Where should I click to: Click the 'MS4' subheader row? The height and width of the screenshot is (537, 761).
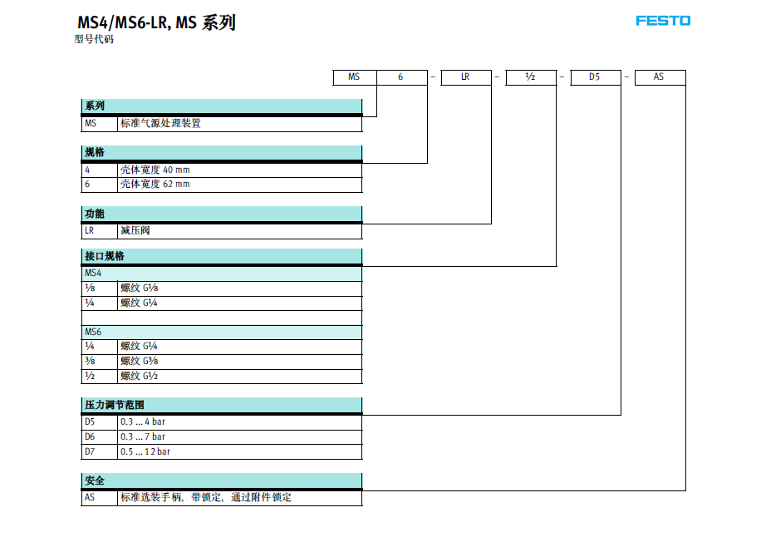[x=221, y=273]
